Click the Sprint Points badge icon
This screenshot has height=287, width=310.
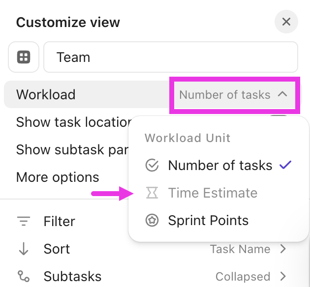pyautogui.click(x=152, y=221)
